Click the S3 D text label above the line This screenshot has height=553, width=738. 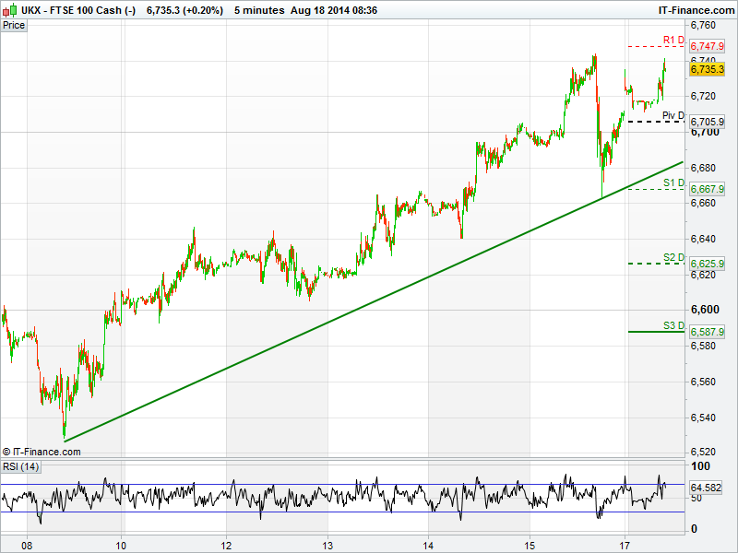[673, 325]
